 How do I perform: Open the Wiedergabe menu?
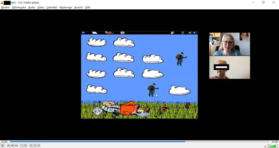tap(19, 7)
